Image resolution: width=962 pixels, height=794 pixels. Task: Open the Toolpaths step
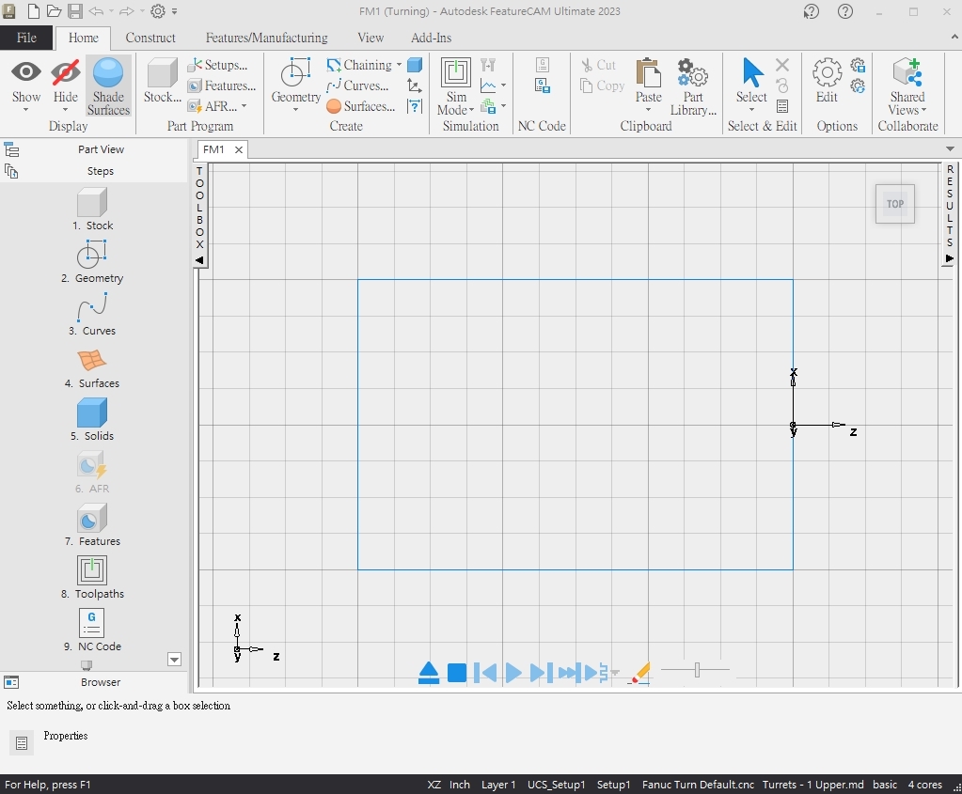(91, 570)
